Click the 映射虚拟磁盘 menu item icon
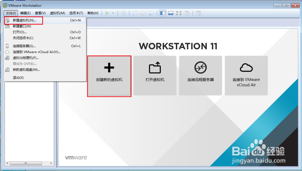This screenshot has height=171, width=302. tap(7, 70)
